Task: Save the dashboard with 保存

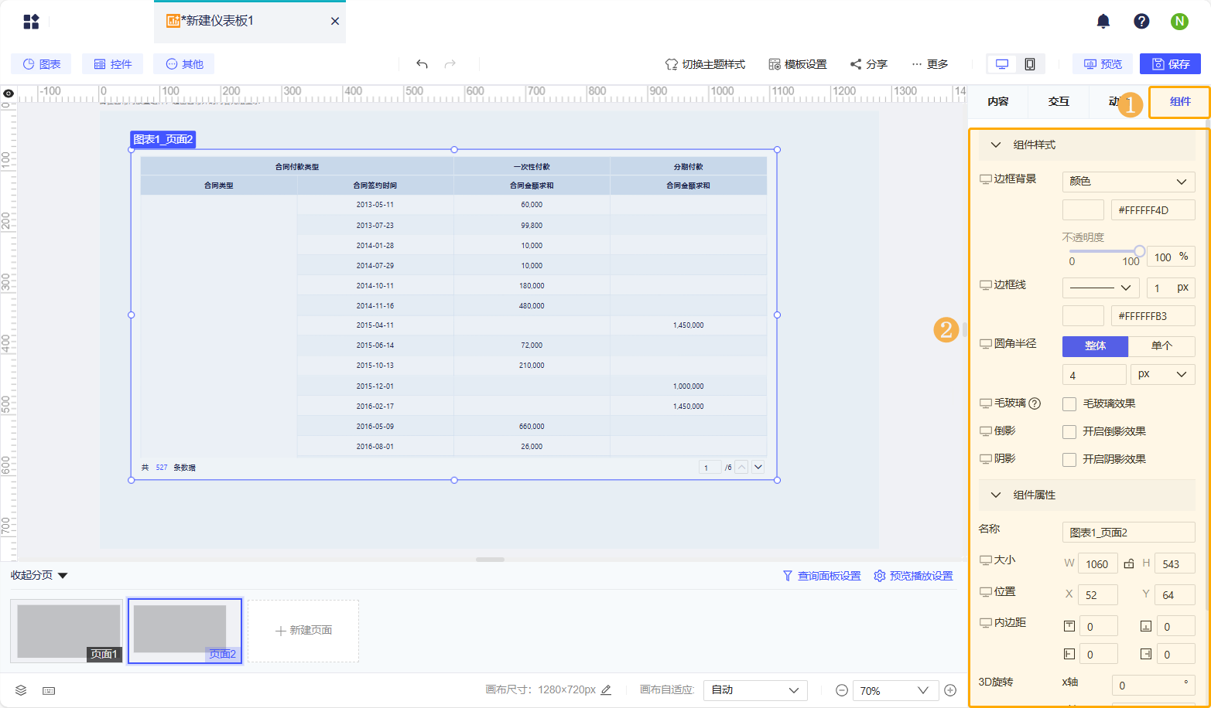Action: click(x=1171, y=64)
